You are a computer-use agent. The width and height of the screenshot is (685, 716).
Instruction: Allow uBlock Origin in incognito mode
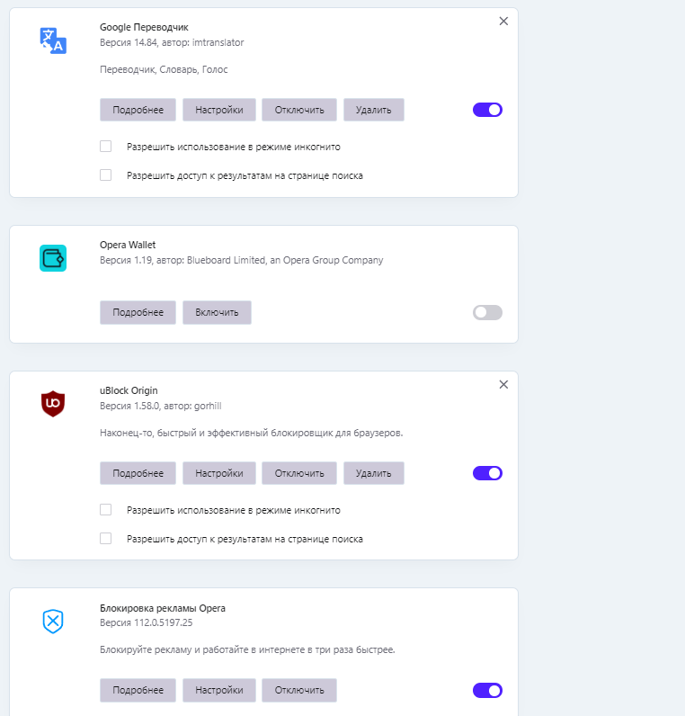coord(105,510)
